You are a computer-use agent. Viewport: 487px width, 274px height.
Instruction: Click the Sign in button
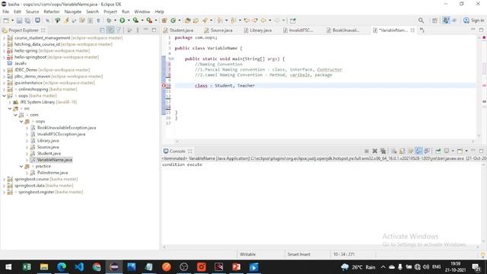473,21
